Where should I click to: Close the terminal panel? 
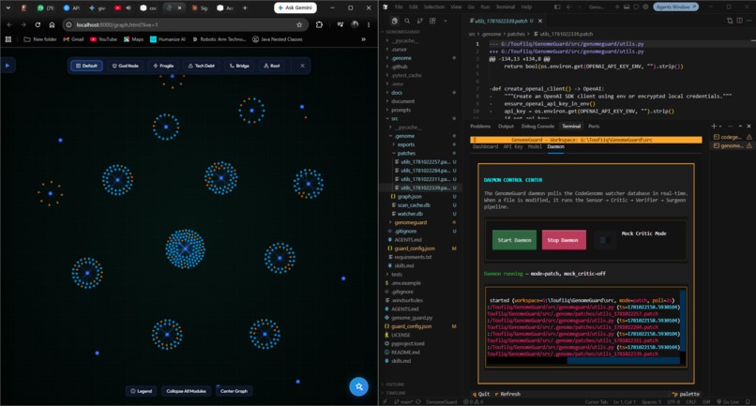748,126
